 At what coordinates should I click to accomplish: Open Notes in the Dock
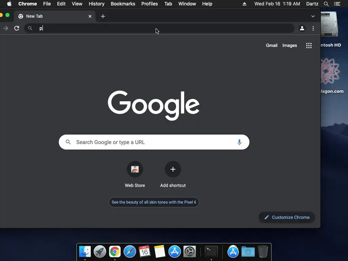[x=160, y=251]
